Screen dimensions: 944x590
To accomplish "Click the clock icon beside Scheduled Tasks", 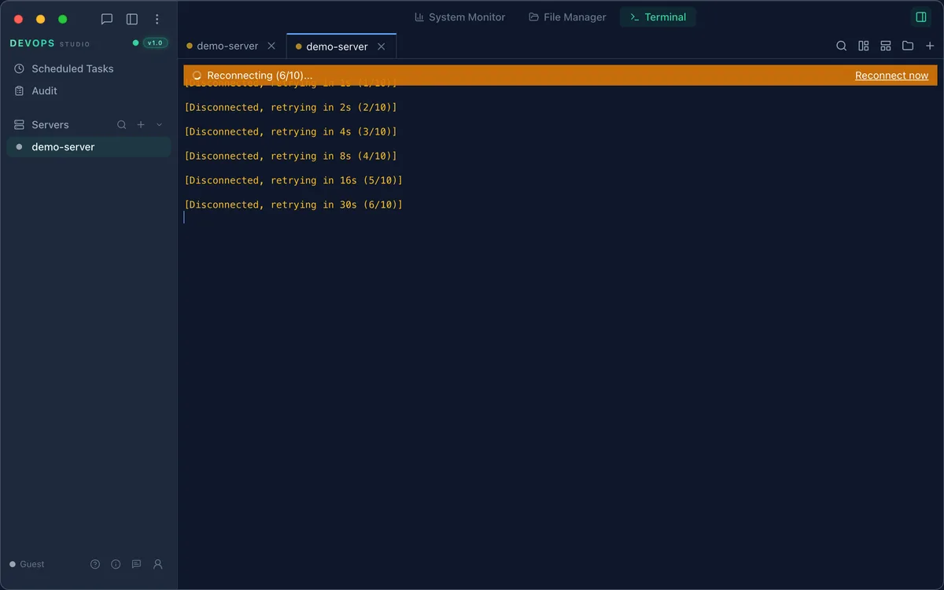I will coord(20,68).
